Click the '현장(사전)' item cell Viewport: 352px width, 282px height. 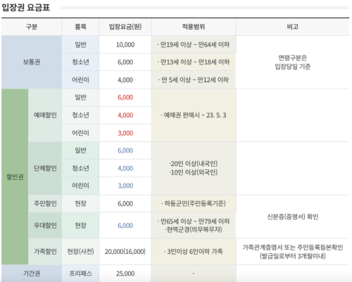[80, 251]
